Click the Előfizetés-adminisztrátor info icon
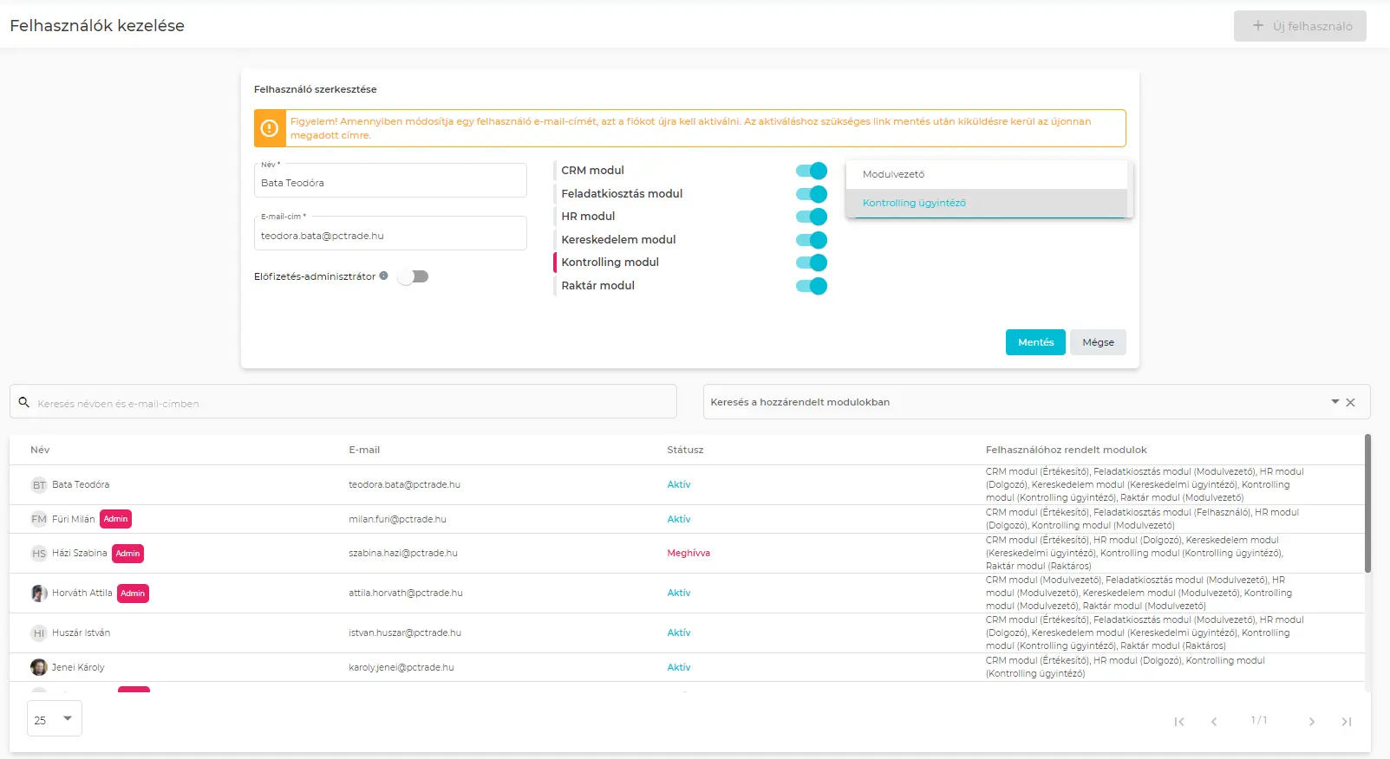The image size is (1390, 759). coord(383,276)
